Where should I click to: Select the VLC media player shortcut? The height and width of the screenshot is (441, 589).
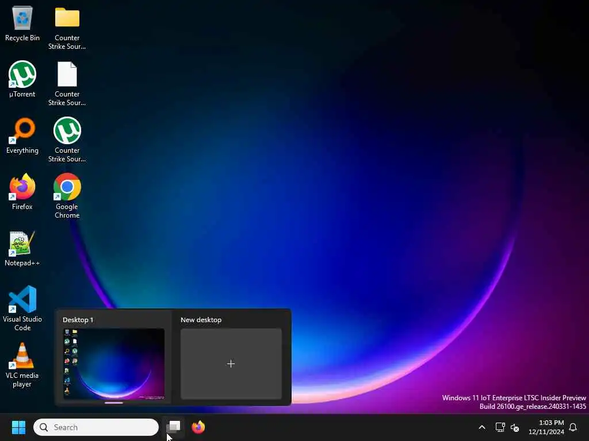click(x=22, y=365)
